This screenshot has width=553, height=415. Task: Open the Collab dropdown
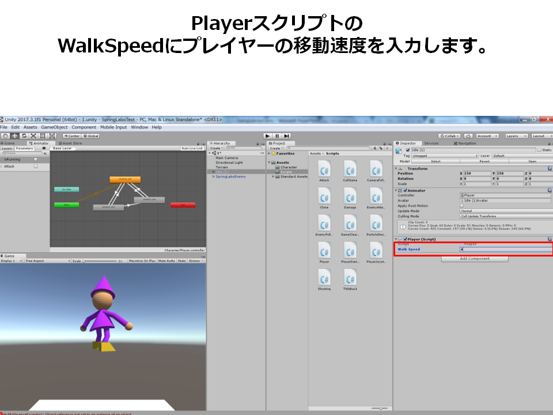click(449, 136)
